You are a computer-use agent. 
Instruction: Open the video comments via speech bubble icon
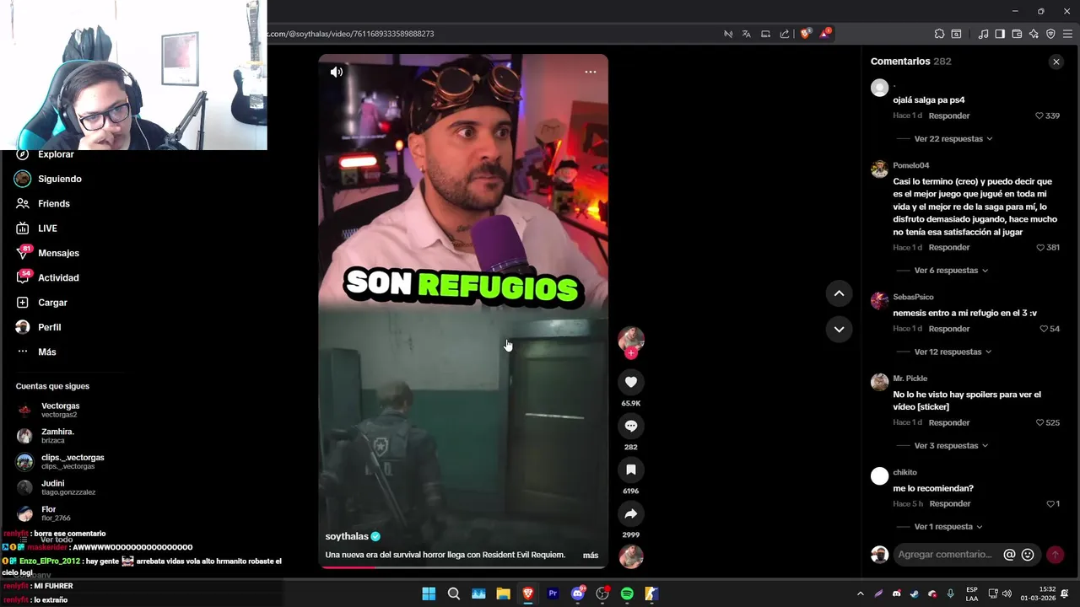point(630,426)
